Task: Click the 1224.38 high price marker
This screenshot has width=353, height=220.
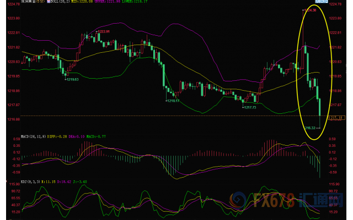Action: 310,10
